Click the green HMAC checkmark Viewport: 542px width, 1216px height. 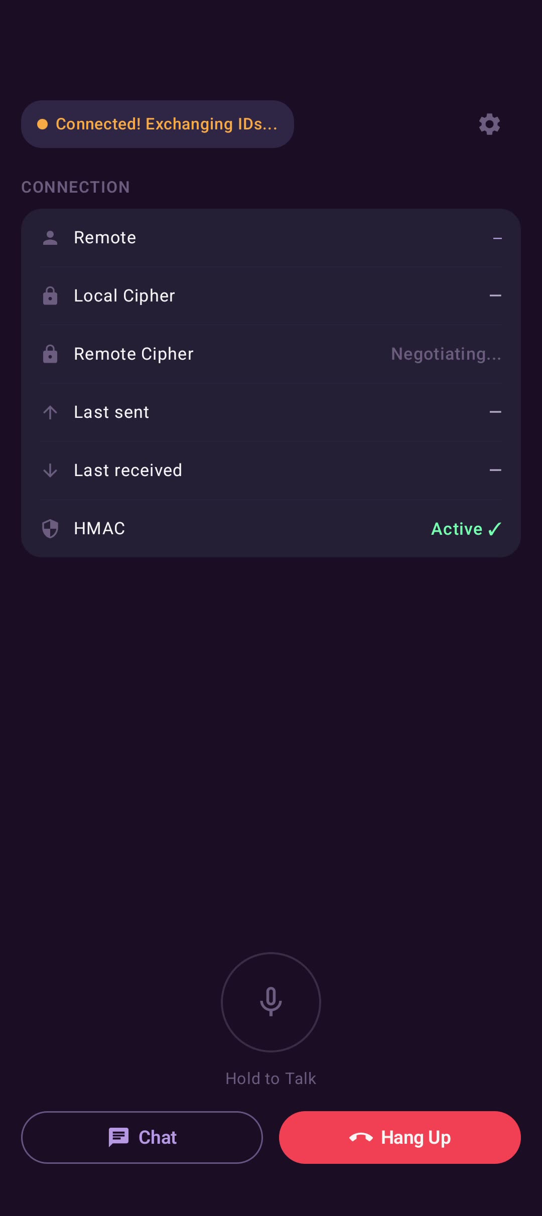[x=495, y=529]
